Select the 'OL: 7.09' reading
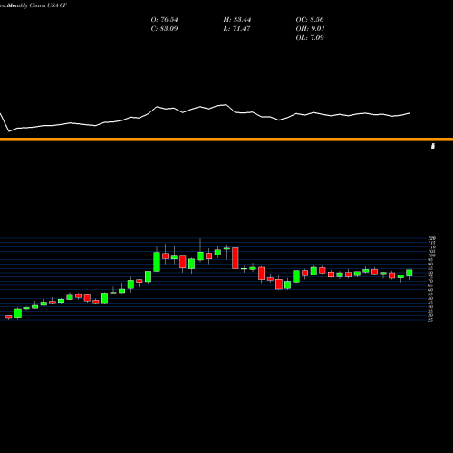 pyautogui.click(x=310, y=38)
